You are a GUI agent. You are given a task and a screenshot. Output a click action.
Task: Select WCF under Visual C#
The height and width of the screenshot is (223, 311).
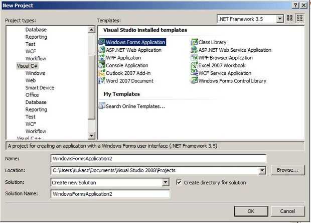[x=31, y=124]
